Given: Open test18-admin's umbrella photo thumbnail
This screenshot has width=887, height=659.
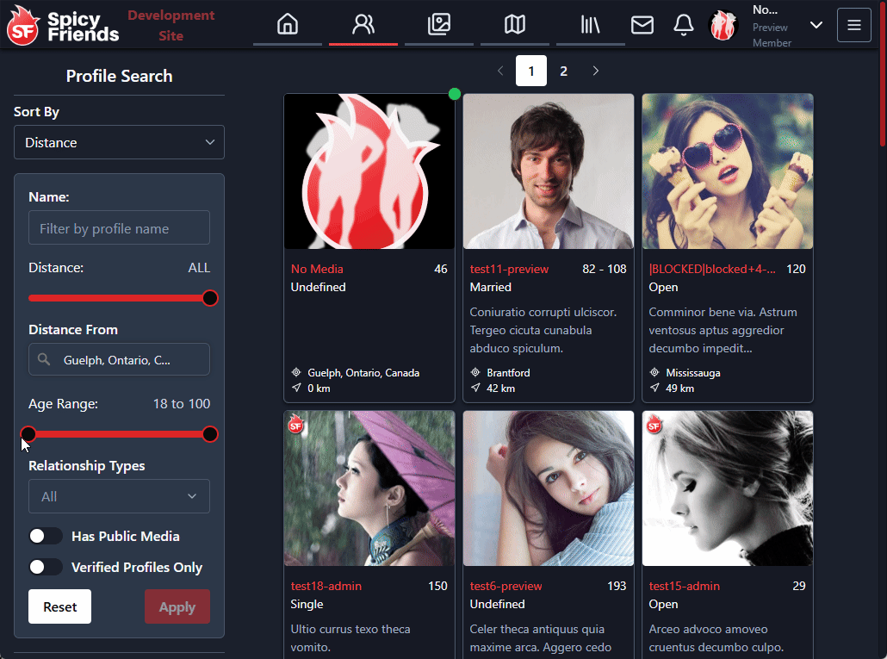Looking at the screenshot, I should pyautogui.click(x=369, y=488).
